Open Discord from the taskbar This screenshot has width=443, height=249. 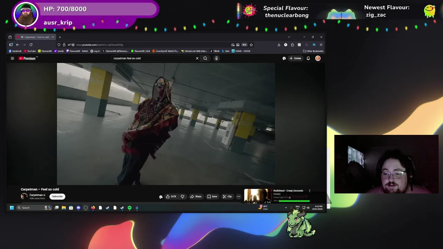tap(78, 208)
